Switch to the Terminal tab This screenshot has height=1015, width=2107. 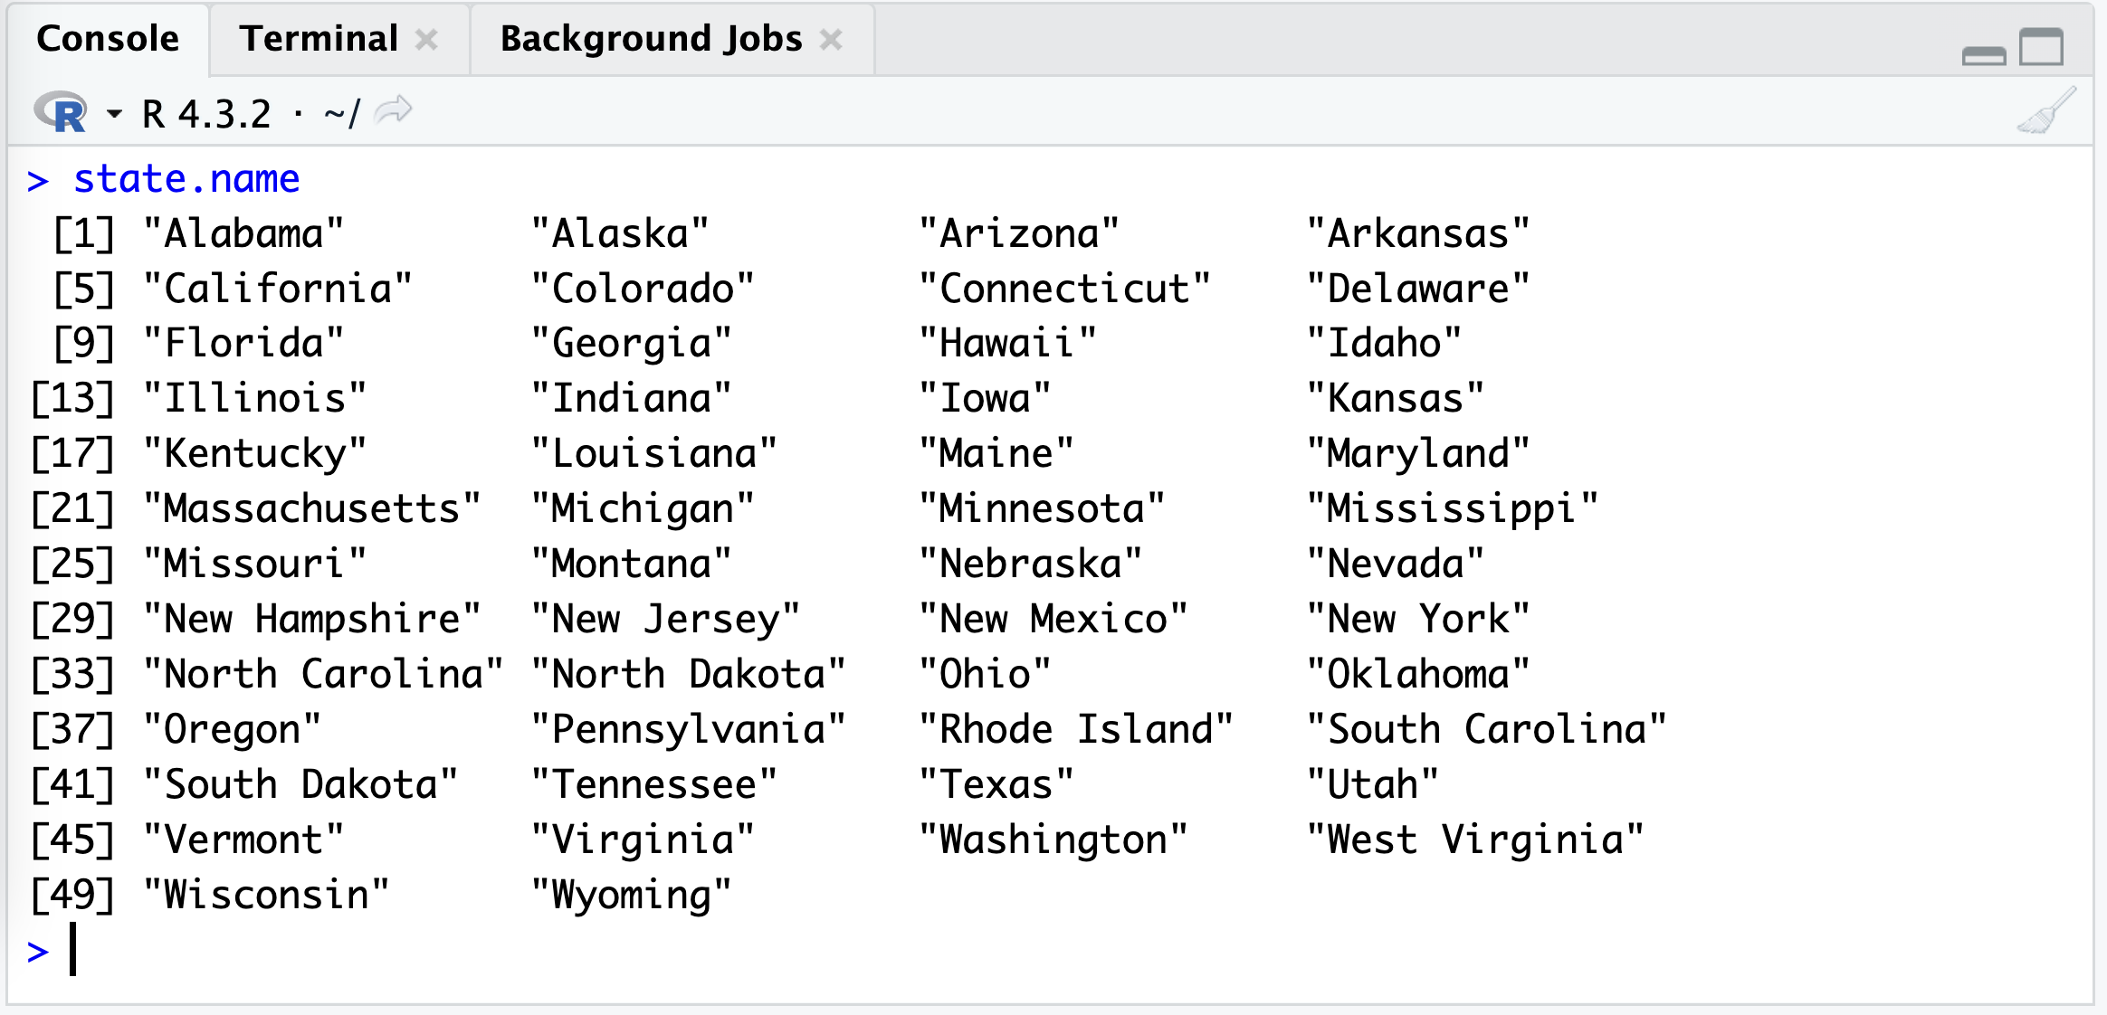click(x=319, y=39)
